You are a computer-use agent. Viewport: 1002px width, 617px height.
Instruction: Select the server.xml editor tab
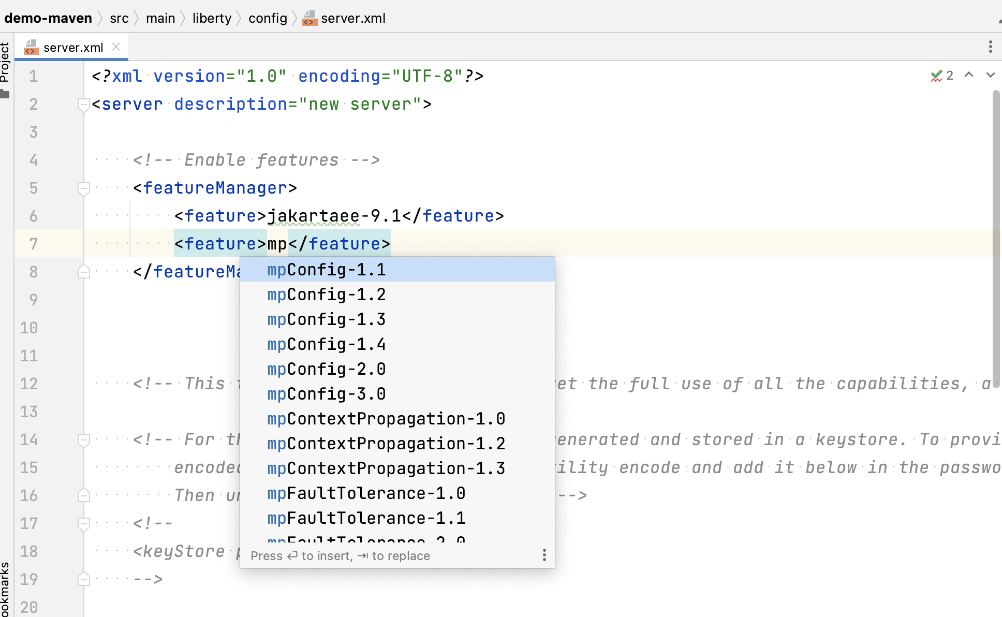coord(72,48)
